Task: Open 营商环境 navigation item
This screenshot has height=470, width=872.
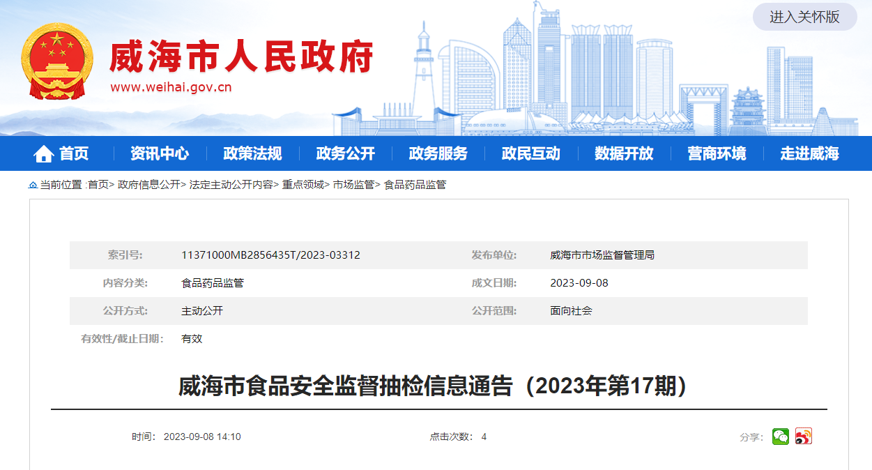Action: 717,153
